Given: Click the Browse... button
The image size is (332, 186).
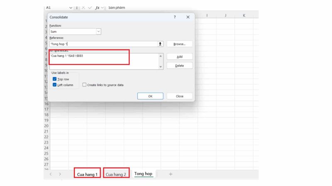Looking at the screenshot, I should (x=180, y=44).
